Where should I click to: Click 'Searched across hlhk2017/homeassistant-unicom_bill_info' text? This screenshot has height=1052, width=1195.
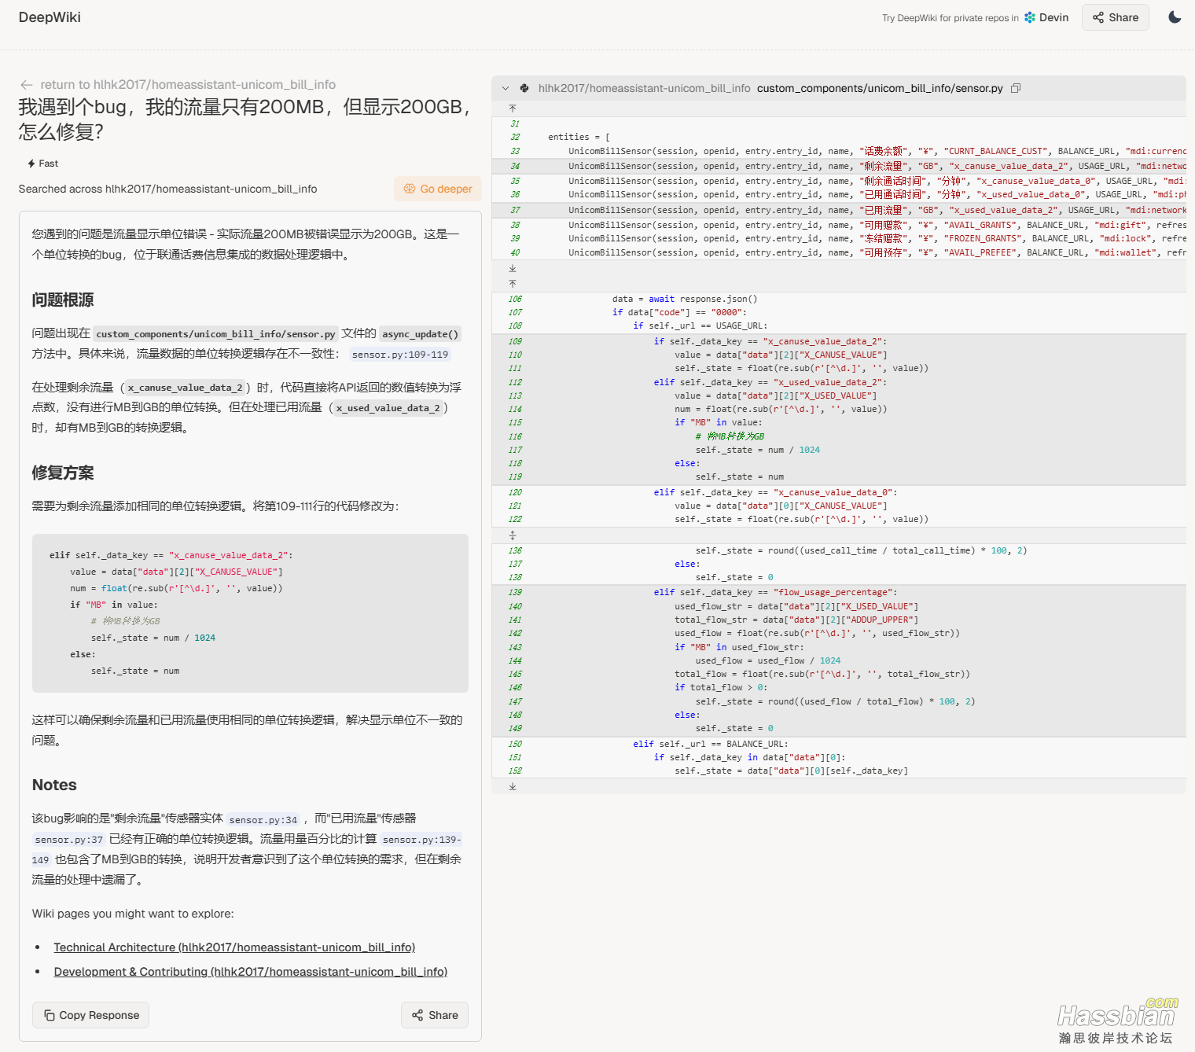coord(168,189)
